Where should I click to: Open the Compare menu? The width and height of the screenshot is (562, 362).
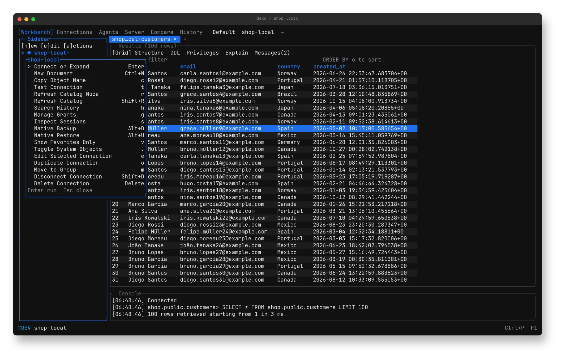(x=162, y=32)
